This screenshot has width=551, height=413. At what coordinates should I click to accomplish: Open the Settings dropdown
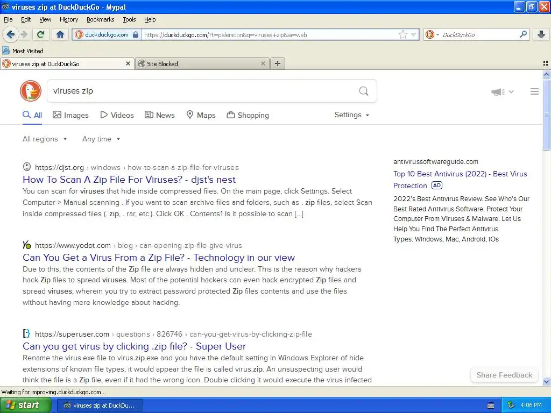point(352,115)
